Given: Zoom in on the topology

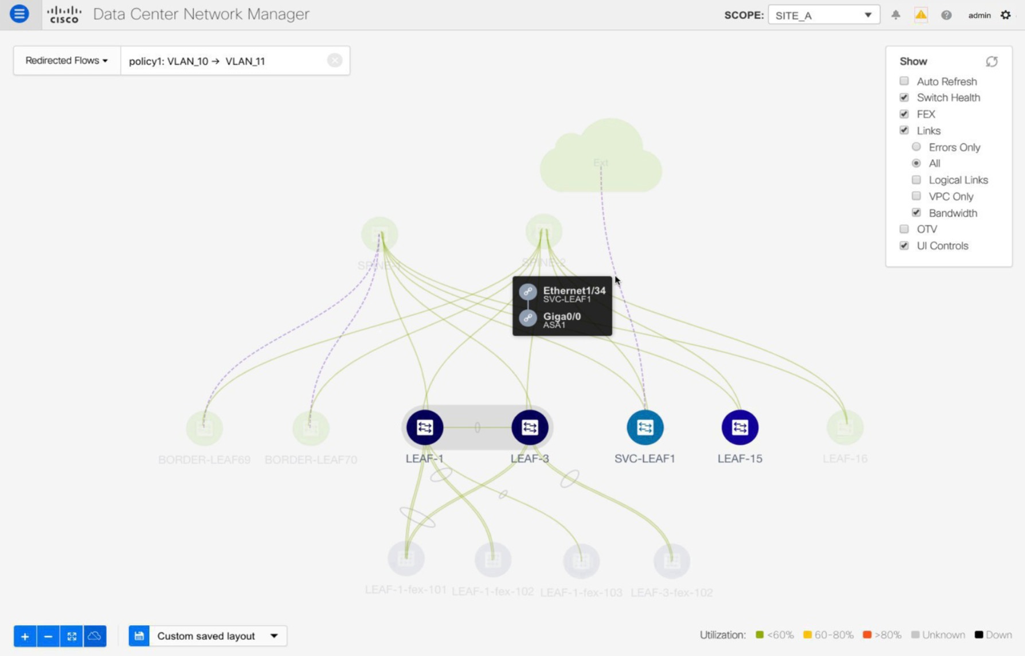Looking at the screenshot, I should pyautogui.click(x=25, y=636).
